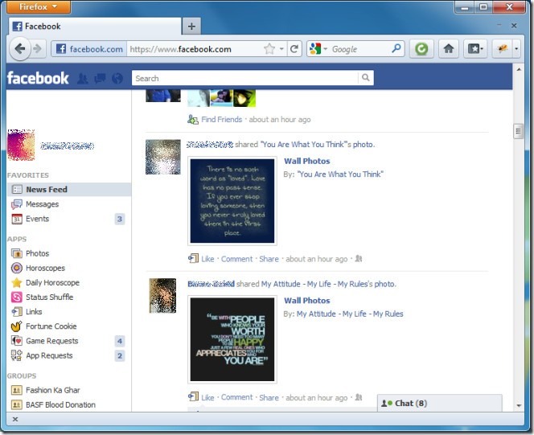Click the vertical scrollbar thumb

click(x=519, y=131)
